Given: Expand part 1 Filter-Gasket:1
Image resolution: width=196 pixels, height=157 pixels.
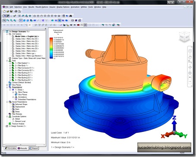Looking at the screenshot, I should click(x=10, y=63).
